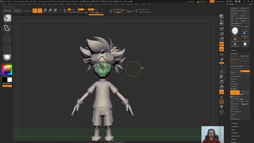The image size is (254, 143).
Task: Expand the FiberMesh section
Action: (x=234, y=133)
